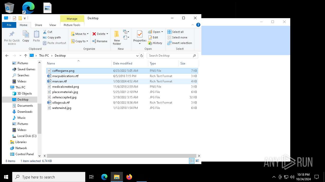The width and height of the screenshot is (325, 182).
Task: Sort files by Type column
Action: click(x=163, y=63)
